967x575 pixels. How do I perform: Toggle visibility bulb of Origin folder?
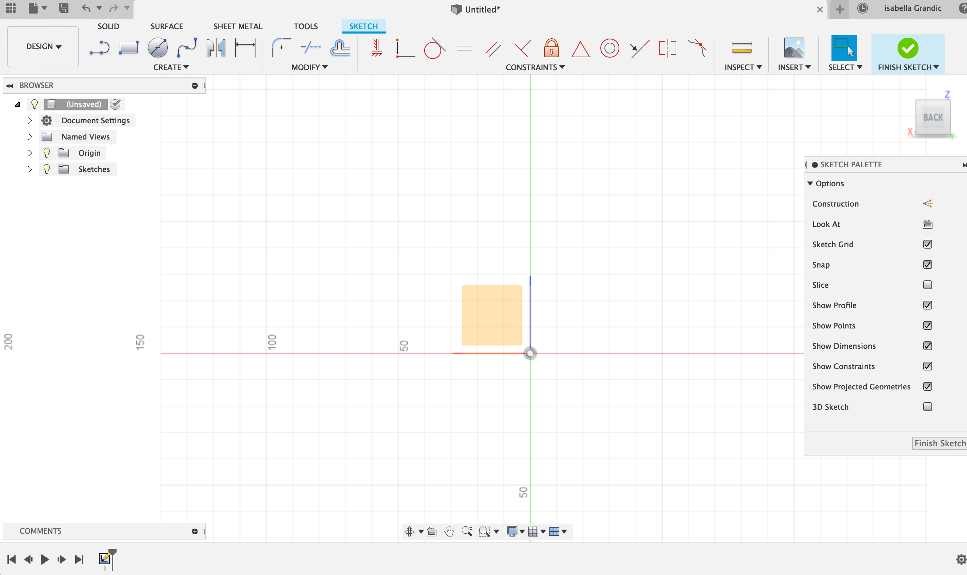[x=47, y=153]
